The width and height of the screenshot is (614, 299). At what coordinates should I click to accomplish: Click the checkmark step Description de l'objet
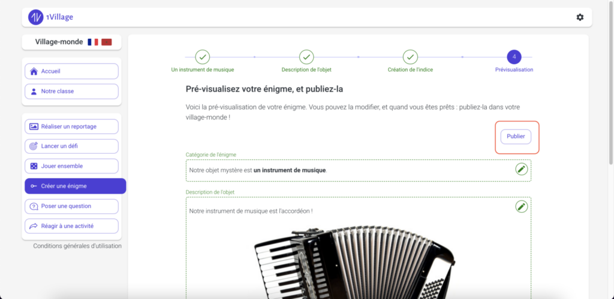[x=306, y=57]
